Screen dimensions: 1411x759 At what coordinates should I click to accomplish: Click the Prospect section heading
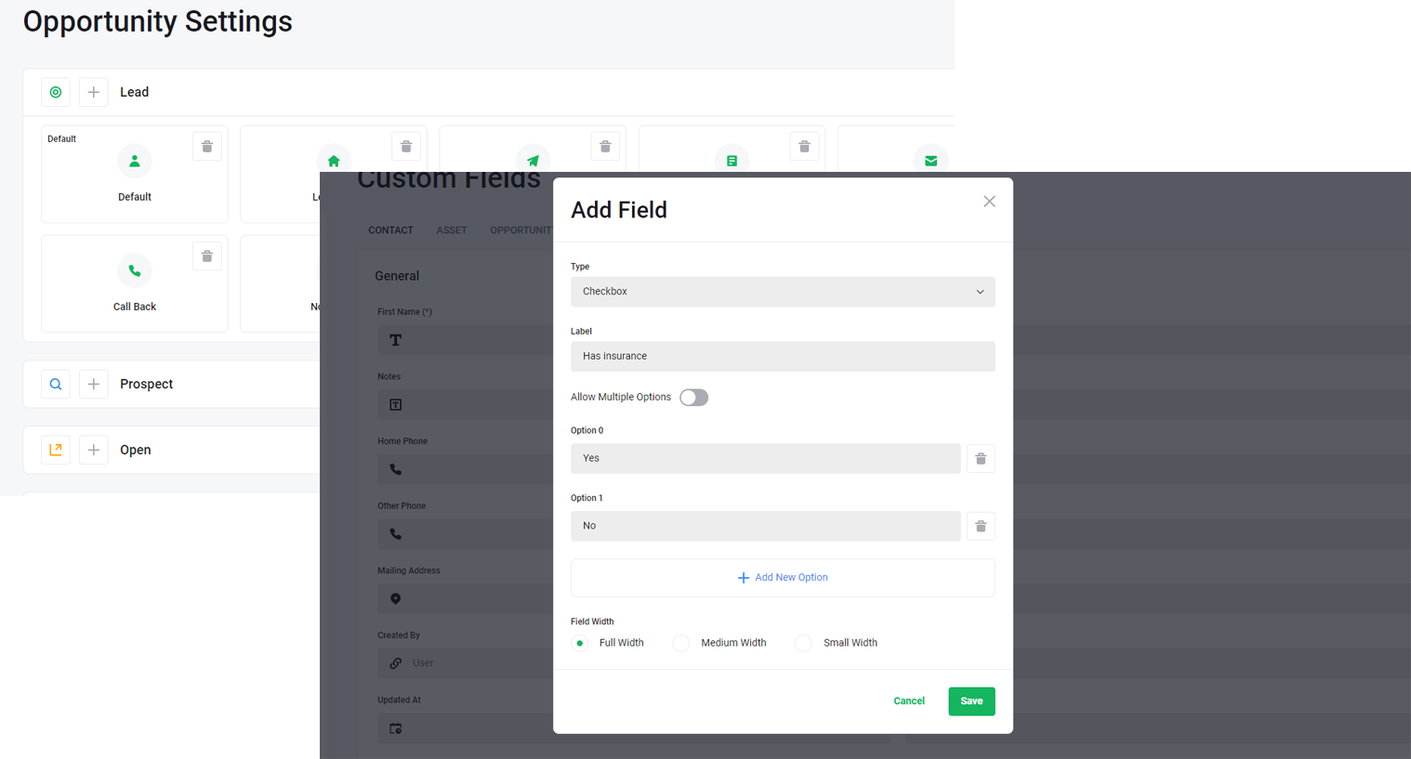(146, 384)
